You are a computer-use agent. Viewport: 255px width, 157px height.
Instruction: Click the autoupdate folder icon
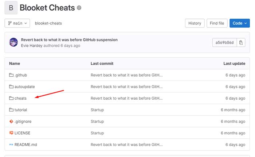[11, 87]
